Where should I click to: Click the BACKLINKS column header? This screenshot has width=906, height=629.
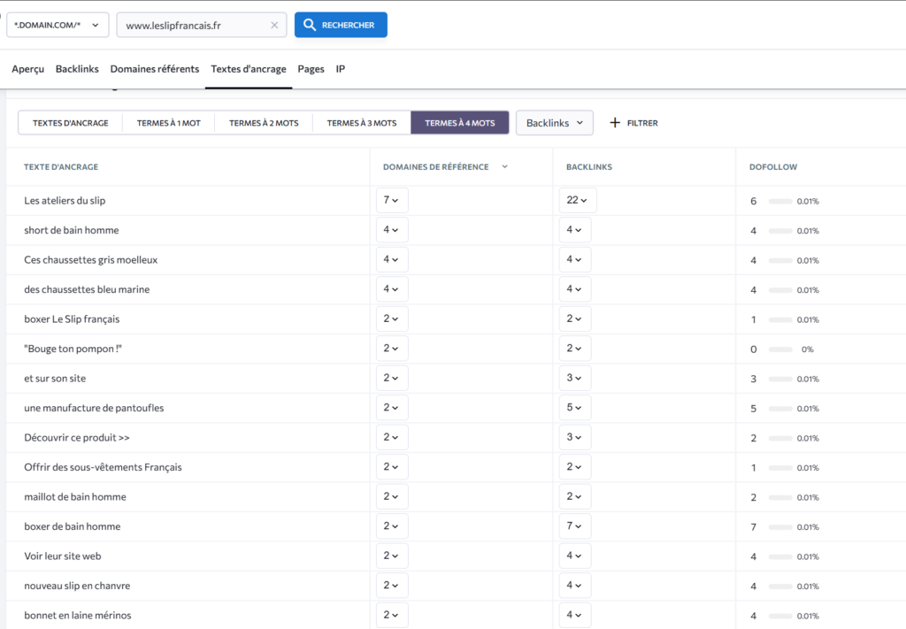[x=588, y=167]
